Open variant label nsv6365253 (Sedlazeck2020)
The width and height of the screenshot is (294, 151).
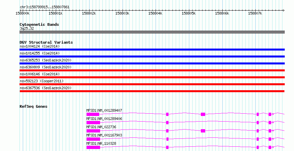click(46, 60)
